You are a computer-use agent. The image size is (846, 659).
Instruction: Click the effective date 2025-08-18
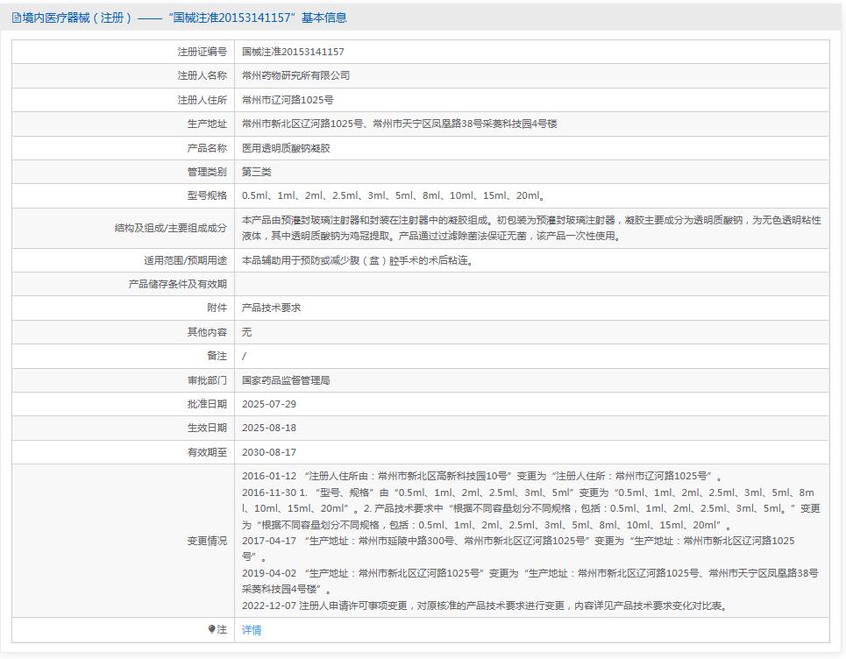point(269,428)
